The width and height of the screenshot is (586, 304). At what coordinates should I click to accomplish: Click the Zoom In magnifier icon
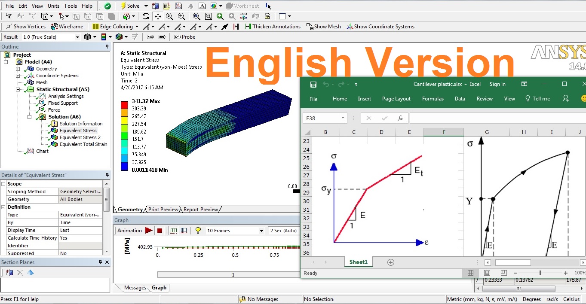(169, 16)
